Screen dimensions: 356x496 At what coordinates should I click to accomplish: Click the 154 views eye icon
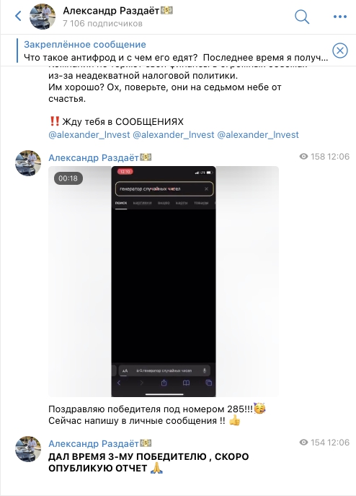point(303,443)
